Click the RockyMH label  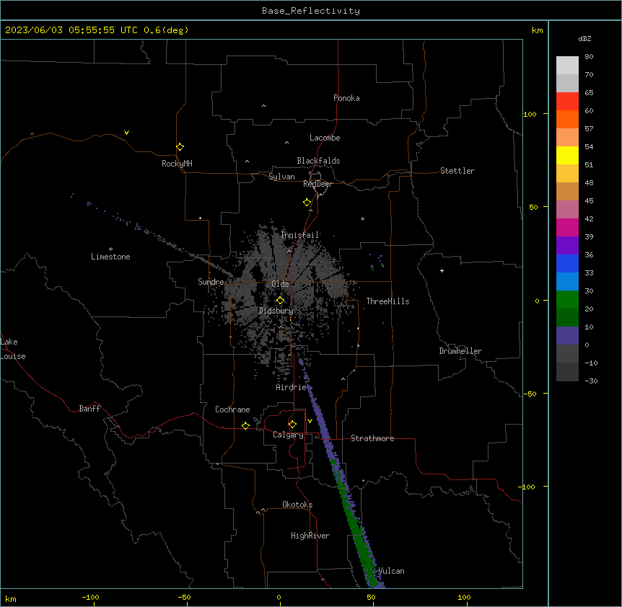(177, 164)
